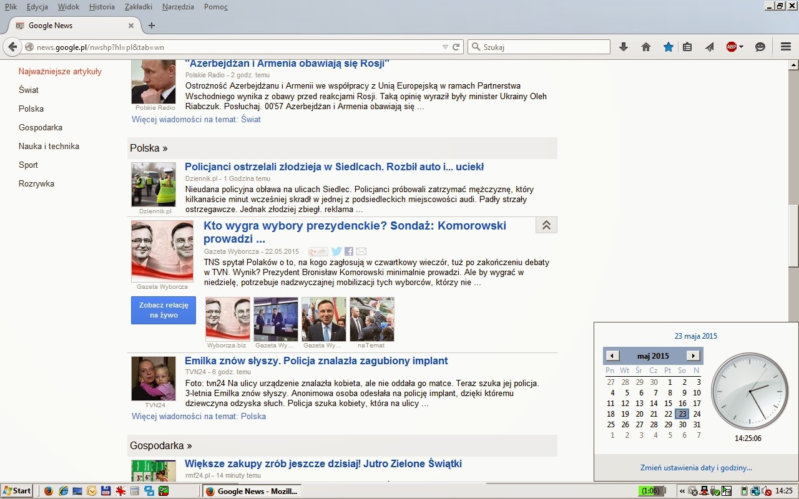Viewport: 799px width, 499px height.
Task: Open the Plik menu
Action: (x=11, y=7)
